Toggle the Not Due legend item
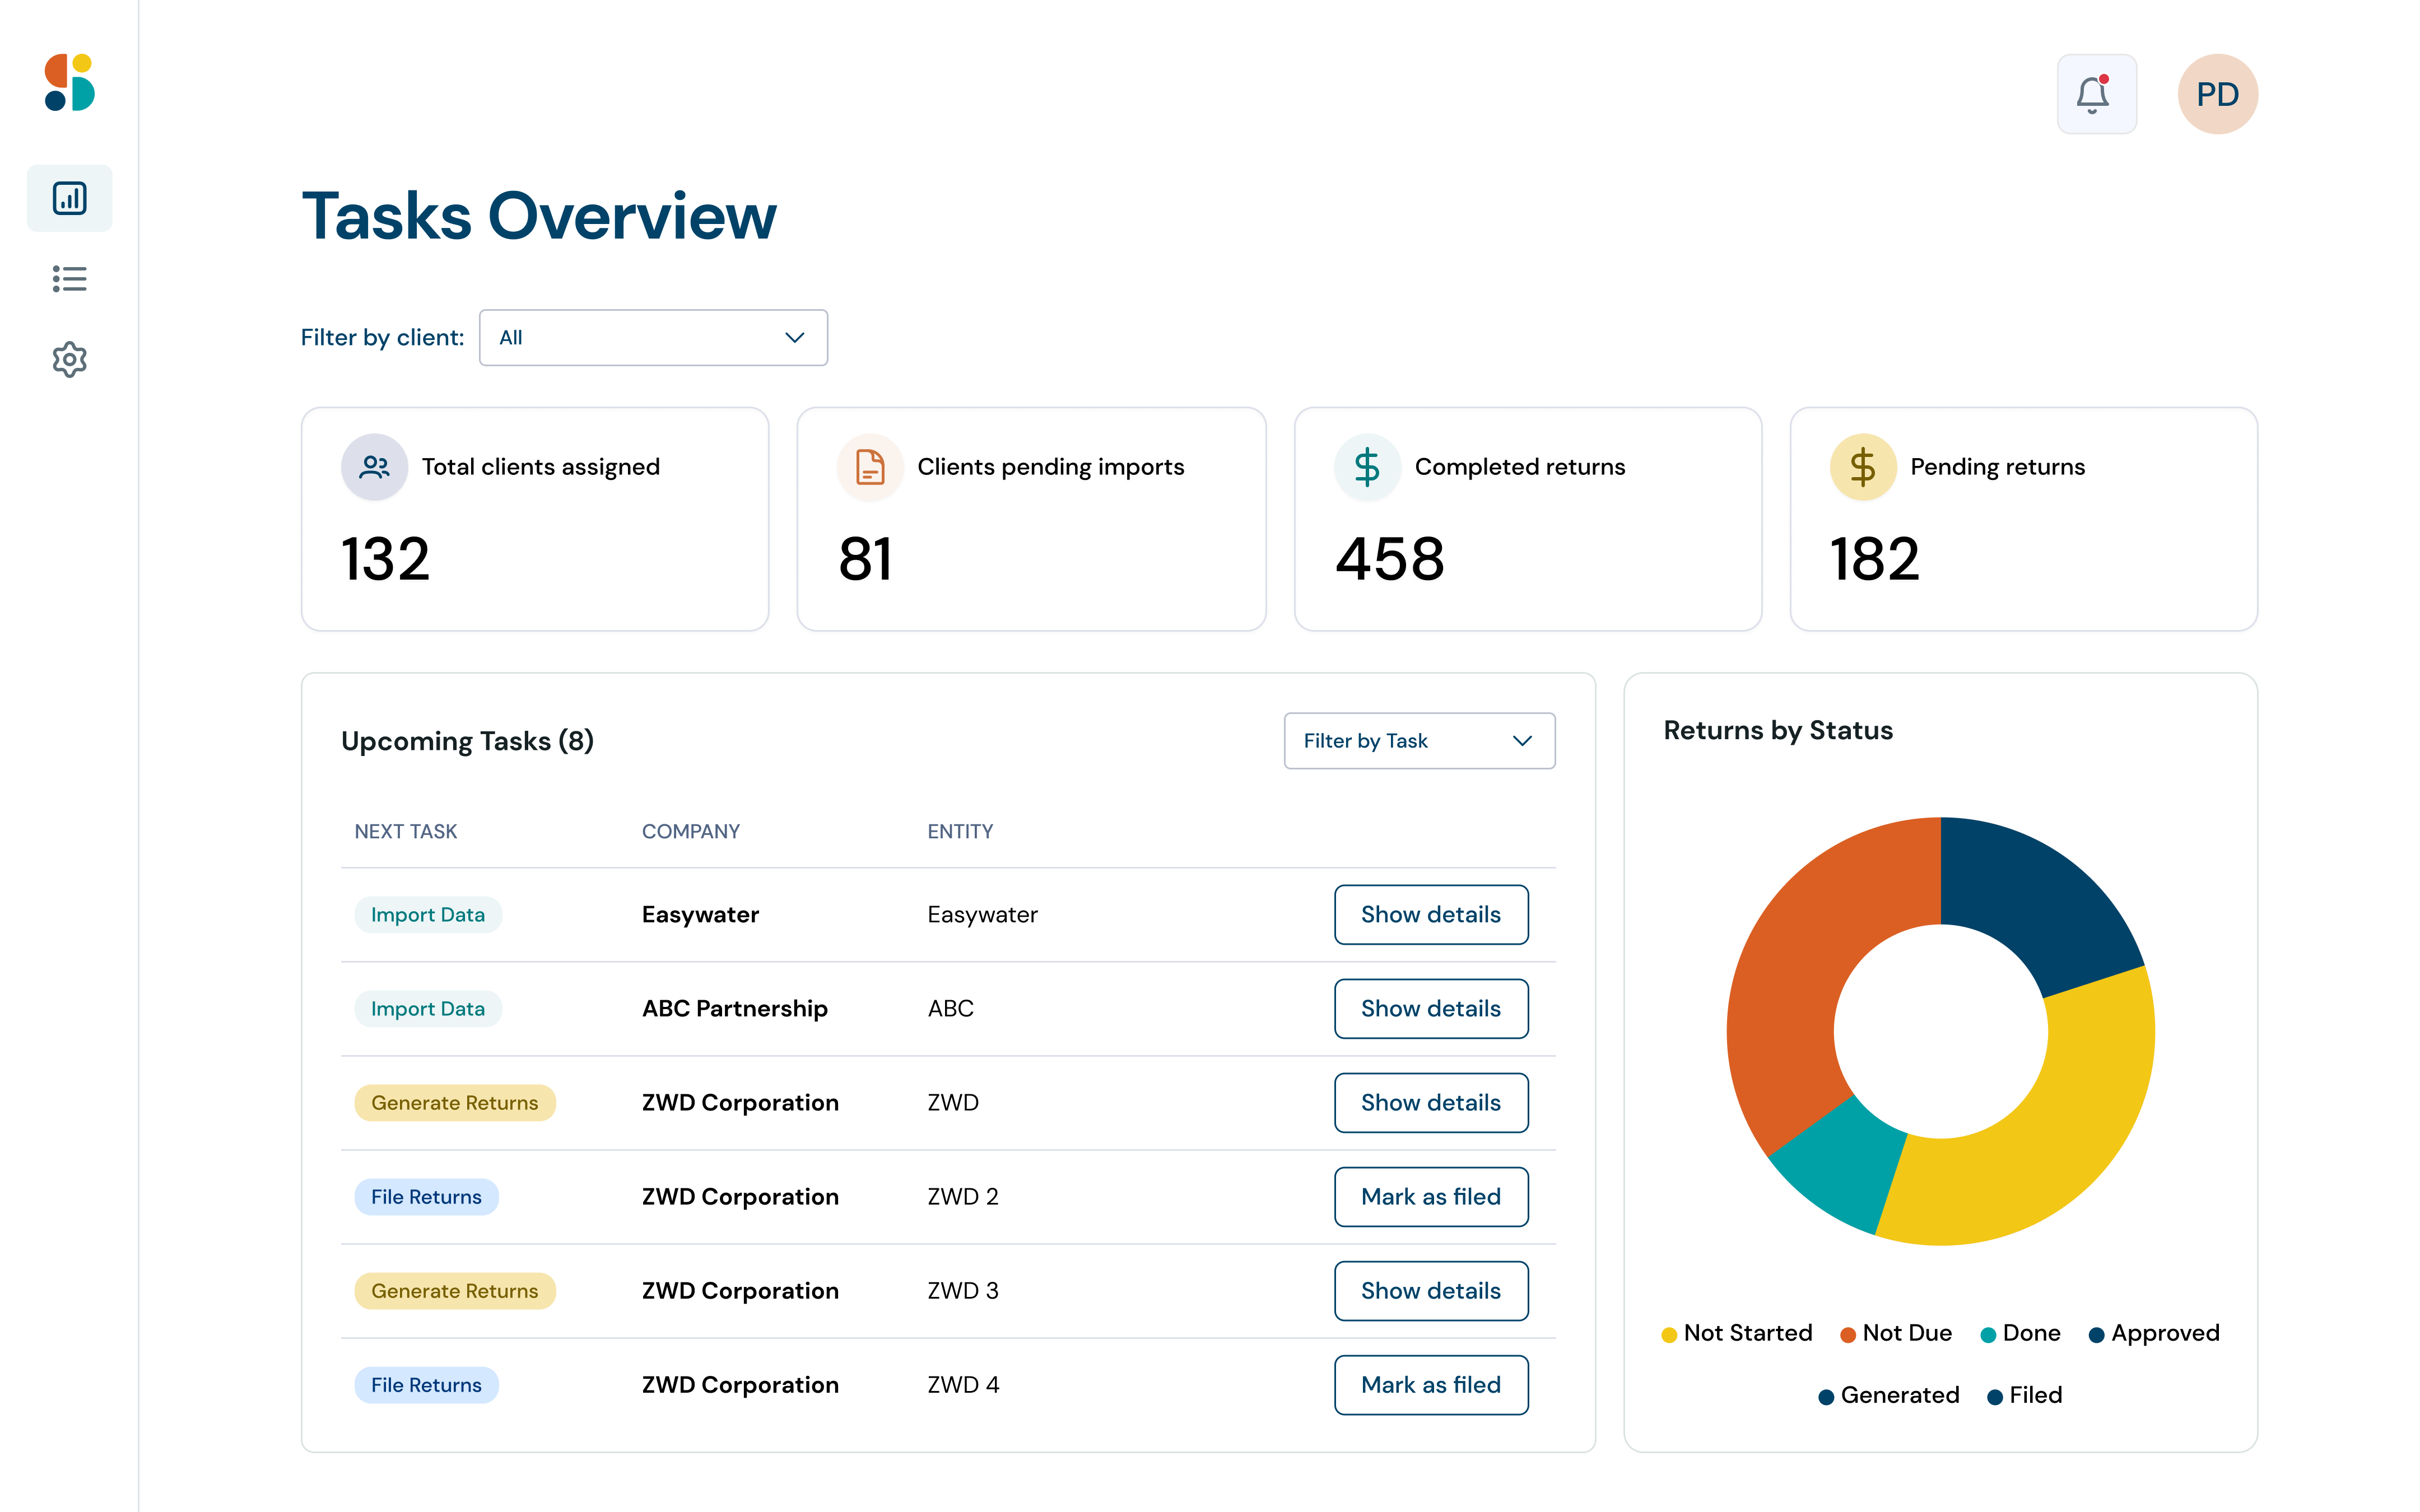The image size is (2420, 1512). 1896,1334
